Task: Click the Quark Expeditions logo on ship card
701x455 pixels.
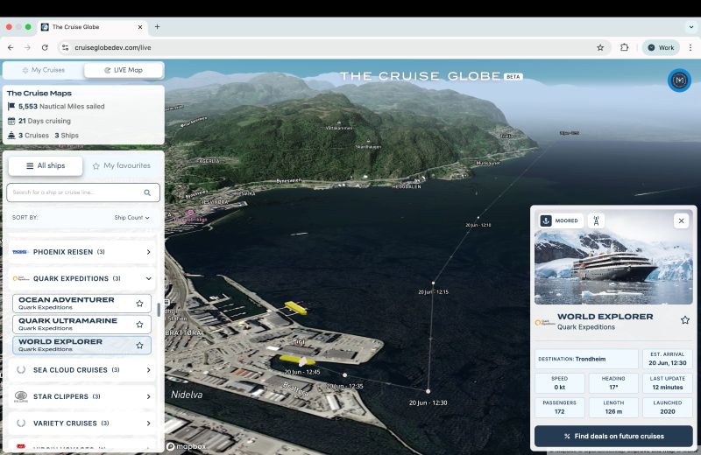Action: [545, 322]
